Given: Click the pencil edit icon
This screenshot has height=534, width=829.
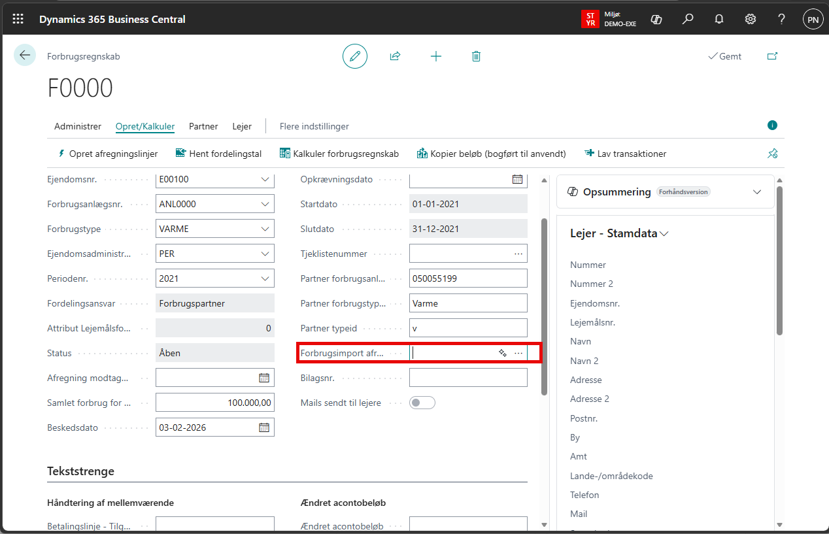Looking at the screenshot, I should [x=355, y=56].
